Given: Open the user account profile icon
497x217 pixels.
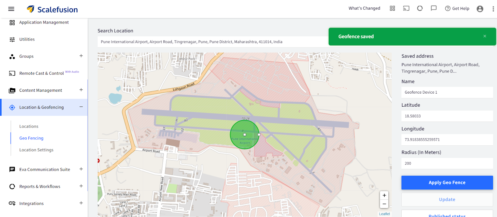Looking at the screenshot, I should tap(480, 9).
